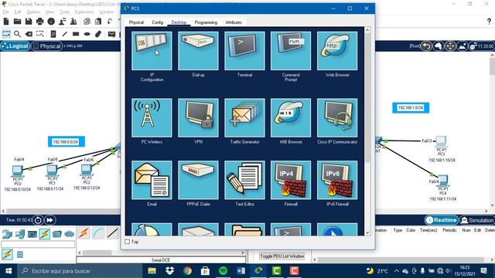Open the Dial-up application

tap(198, 51)
